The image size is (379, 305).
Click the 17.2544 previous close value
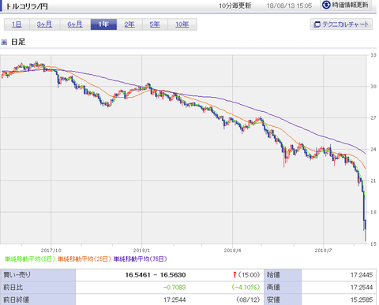point(174,299)
